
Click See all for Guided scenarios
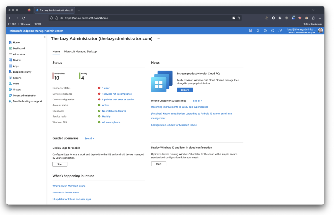point(89,139)
